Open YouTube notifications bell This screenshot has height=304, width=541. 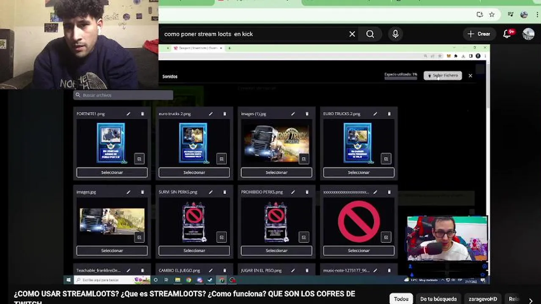[508, 34]
